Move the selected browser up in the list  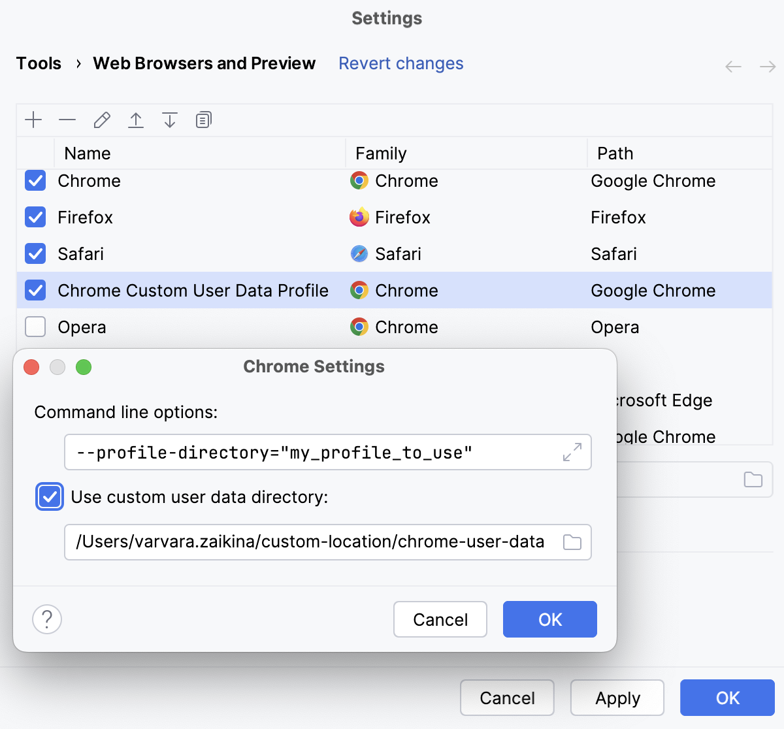click(x=136, y=120)
